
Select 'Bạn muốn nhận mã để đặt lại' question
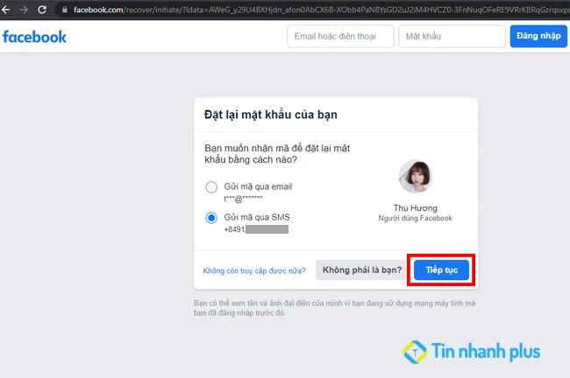[x=277, y=154]
